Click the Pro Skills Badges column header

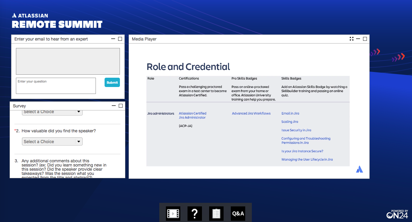244,79
